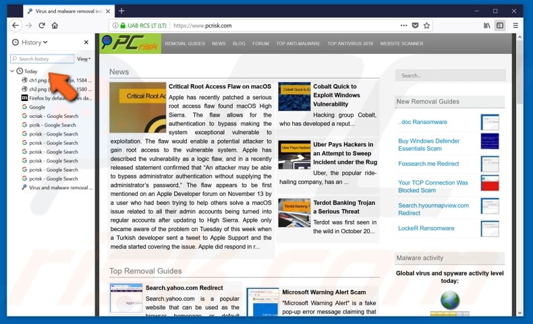Collapse the Today history group
The width and height of the screenshot is (533, 324).
(12, 71)
